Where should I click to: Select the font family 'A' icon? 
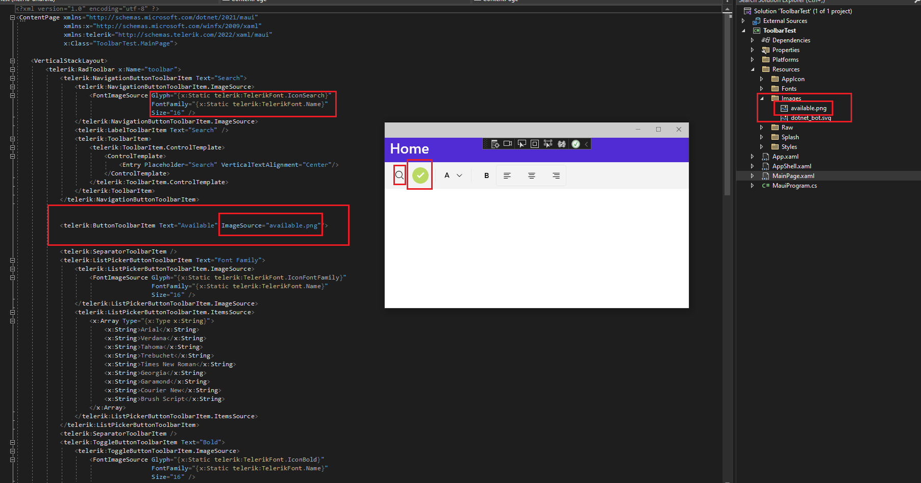[446, 175]
